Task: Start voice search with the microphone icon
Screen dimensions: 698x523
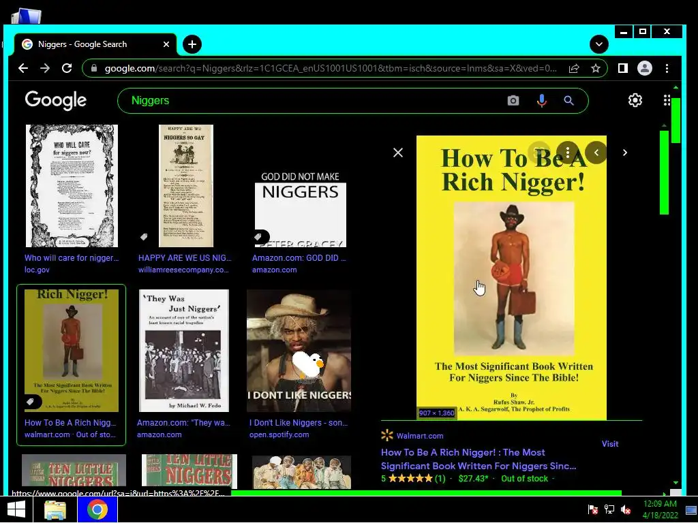Action: 541,101
